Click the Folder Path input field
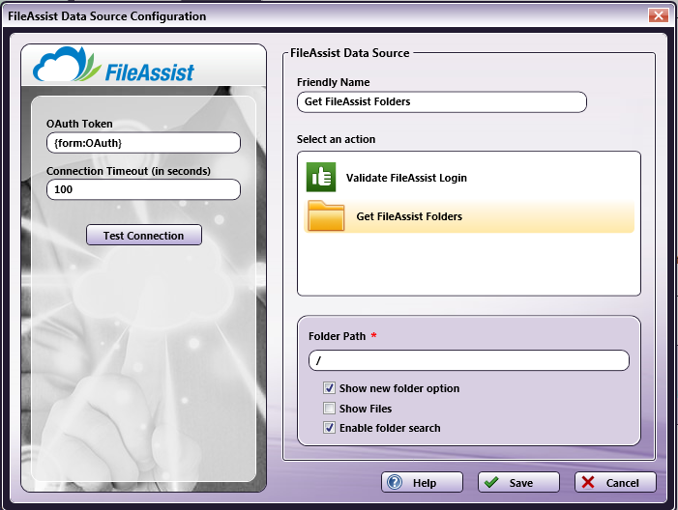The height and width of the screenshot is (510, 678). 469,360
